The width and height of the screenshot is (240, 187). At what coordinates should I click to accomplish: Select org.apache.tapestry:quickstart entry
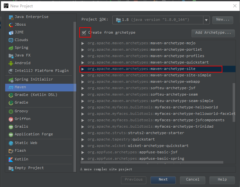[x=158, y=140]
